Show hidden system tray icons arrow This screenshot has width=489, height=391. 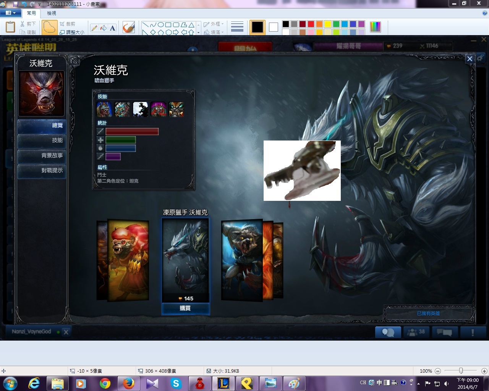point(418,384)
